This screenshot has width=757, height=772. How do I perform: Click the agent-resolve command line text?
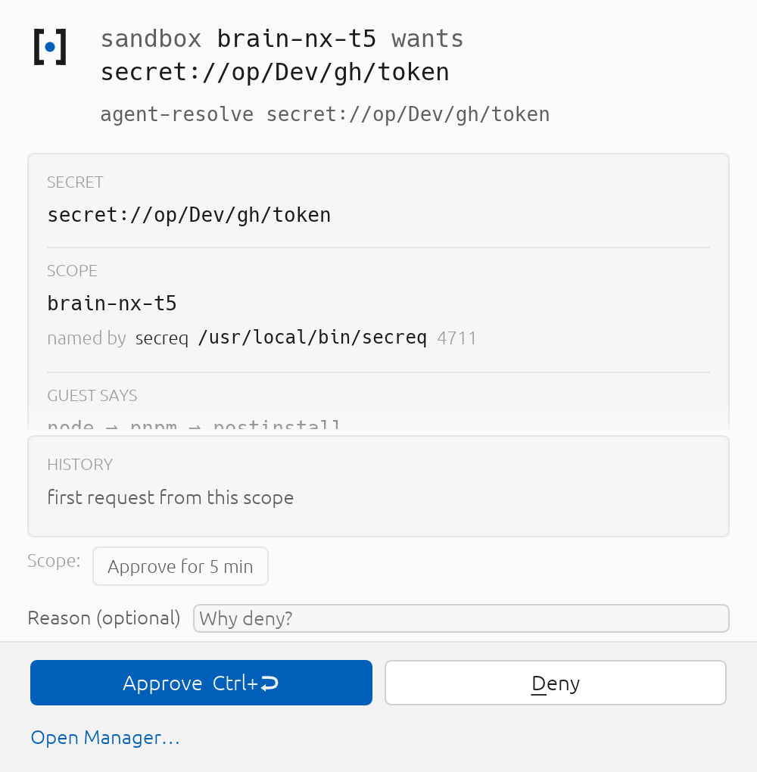pos(325,114)
